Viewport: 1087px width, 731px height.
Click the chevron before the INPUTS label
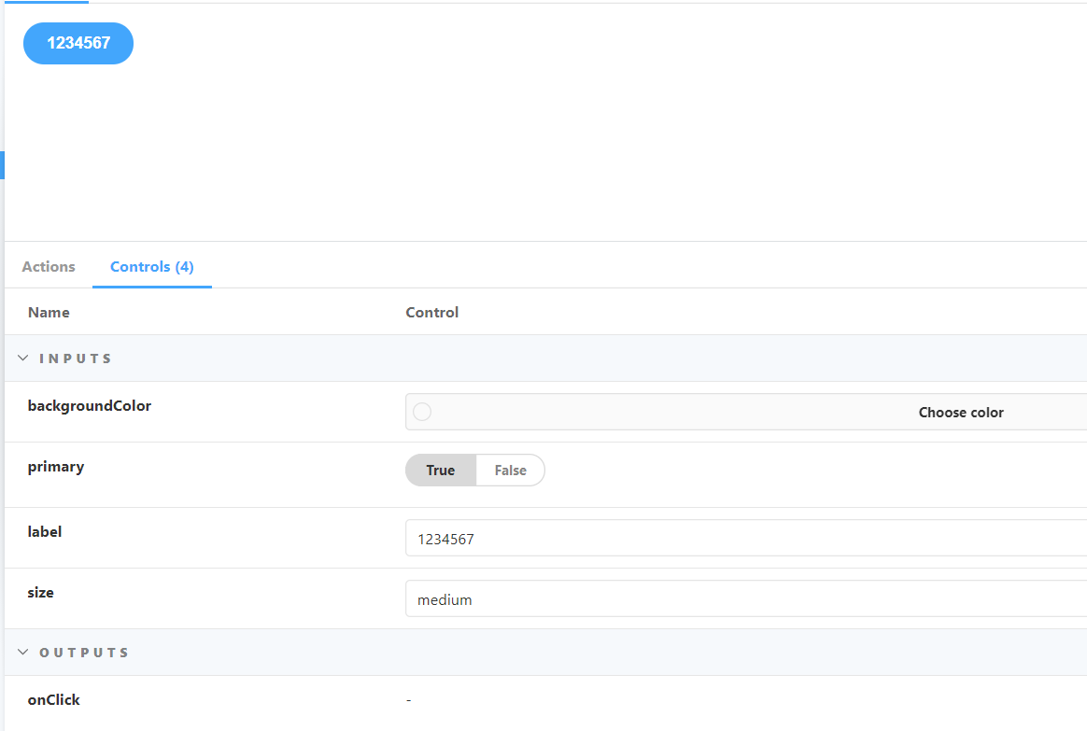click(x=22, y=358)
